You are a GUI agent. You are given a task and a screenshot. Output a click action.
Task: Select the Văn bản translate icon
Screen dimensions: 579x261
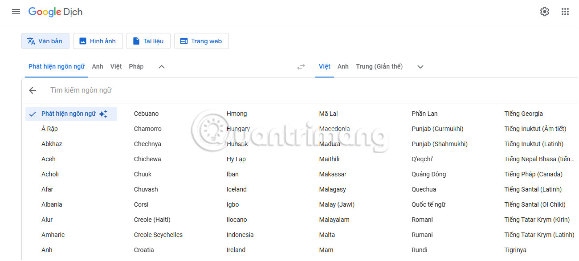(31, 41)
